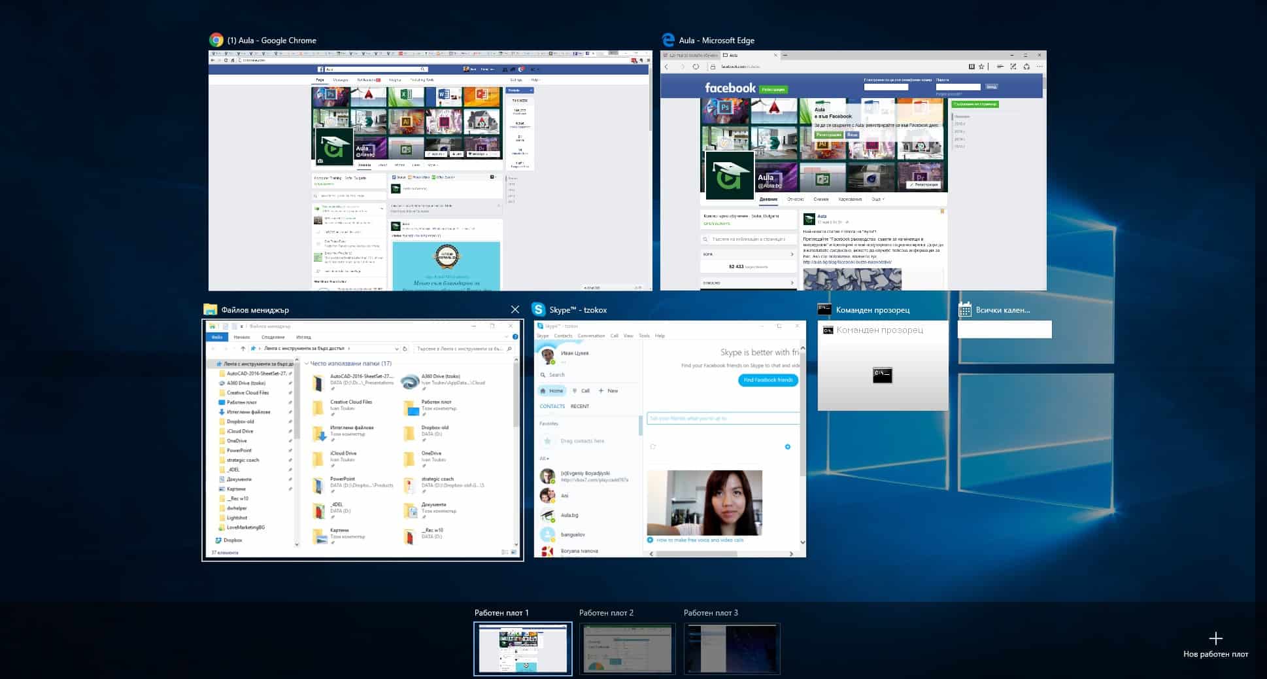Screen dimensions: 1267x679
Task: Select Creative Cloud Files in file manager sidebar
Action: (247, 392)
